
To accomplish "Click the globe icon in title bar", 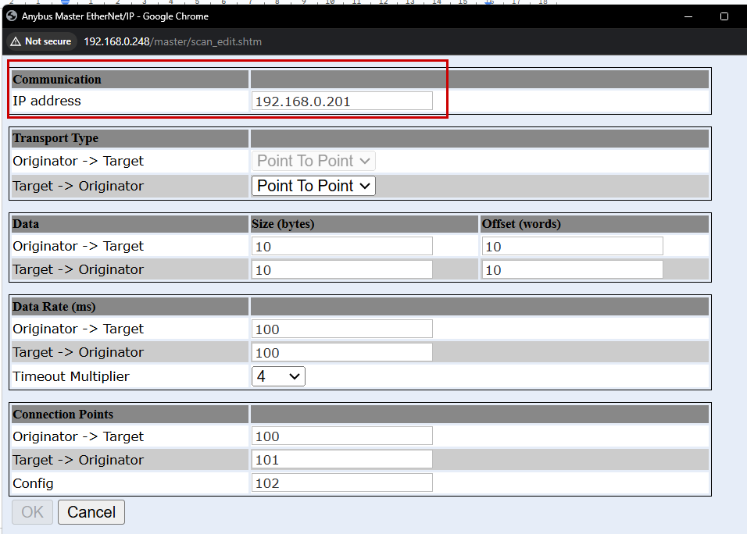I will [x=12, y=16].
